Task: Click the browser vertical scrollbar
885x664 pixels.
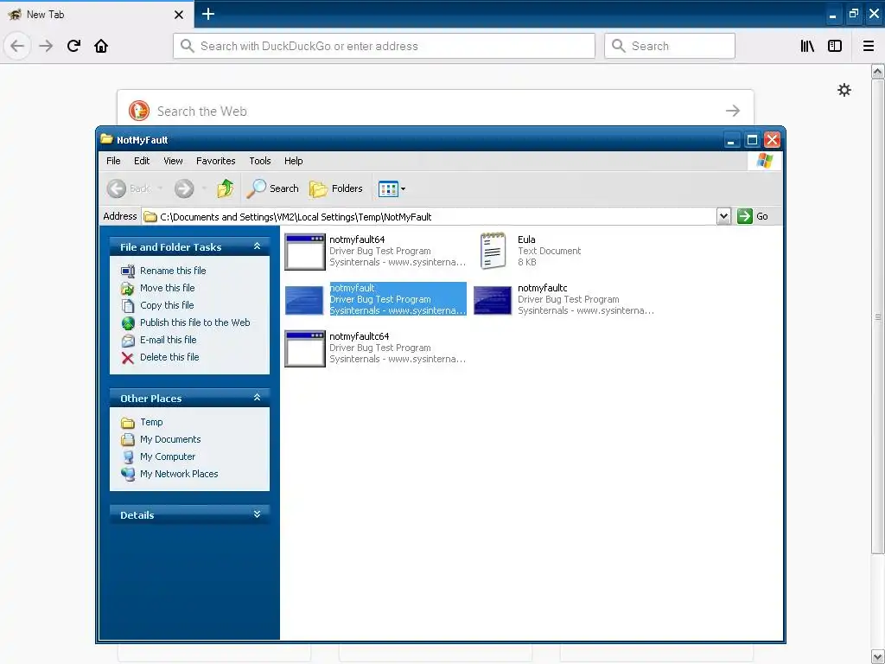Action: click(878, 316)
